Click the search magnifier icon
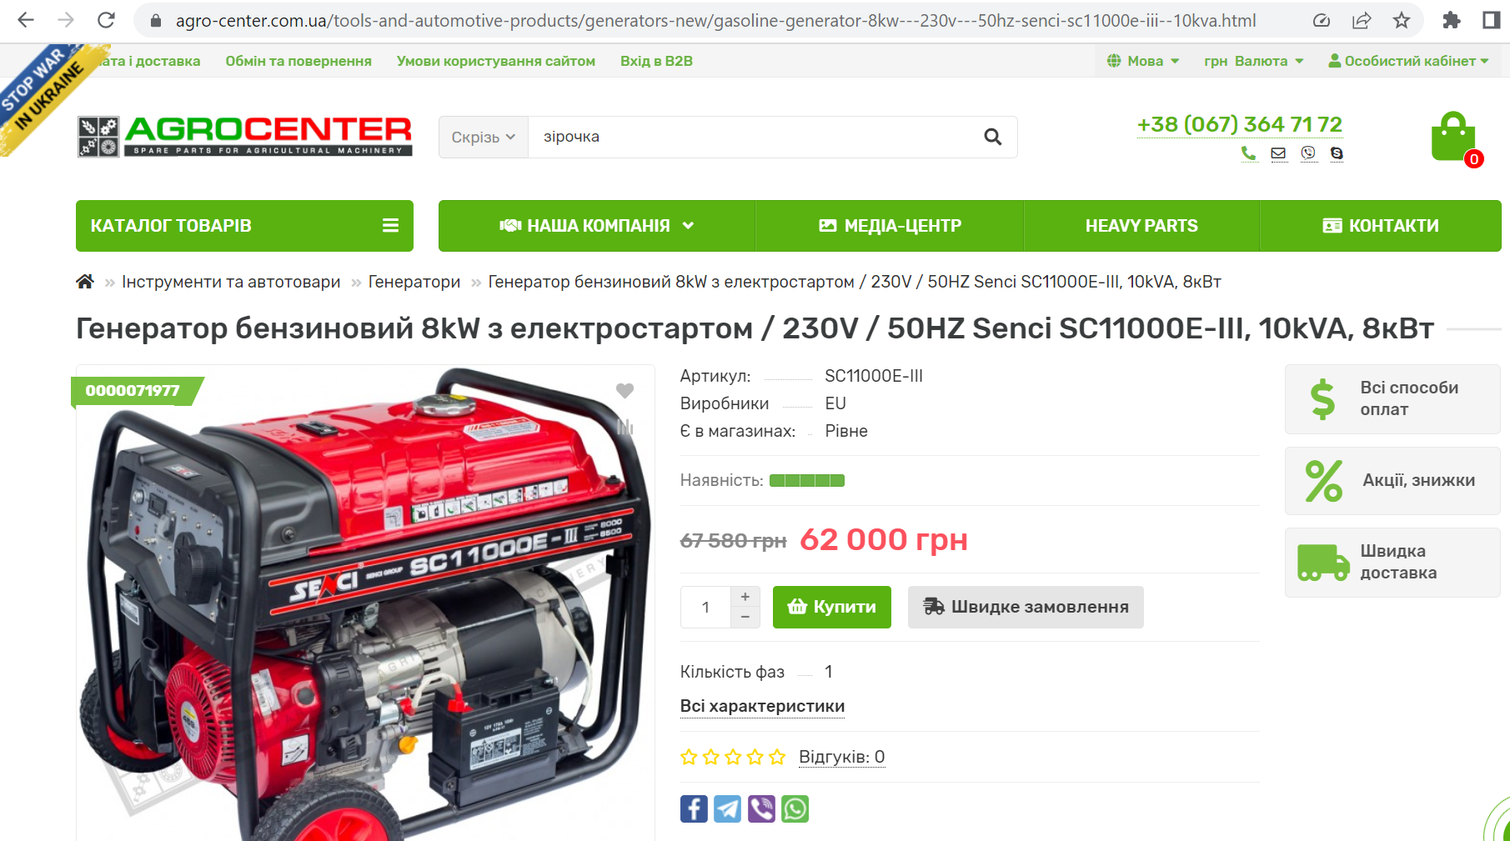Screen dimensions: 1510x841 [992, 137]
